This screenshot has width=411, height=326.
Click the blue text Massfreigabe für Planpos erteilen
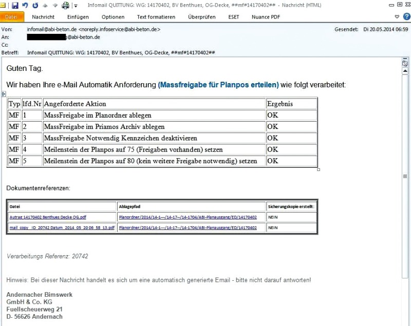(218, 85)
